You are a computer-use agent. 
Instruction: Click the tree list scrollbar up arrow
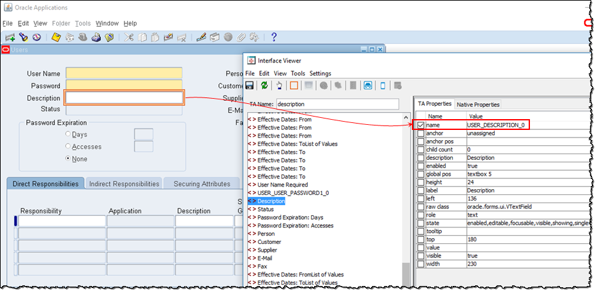point(406,117)
